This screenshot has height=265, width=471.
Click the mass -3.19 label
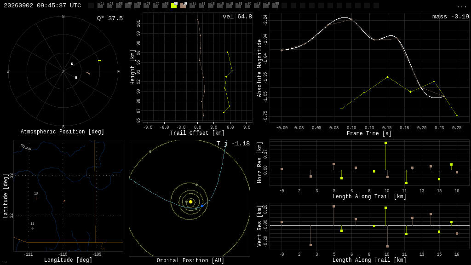451,17
